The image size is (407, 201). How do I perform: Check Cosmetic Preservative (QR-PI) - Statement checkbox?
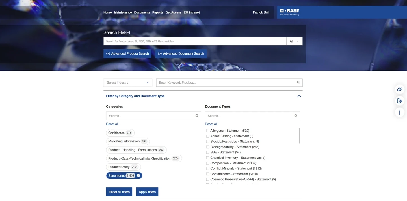tap(208, 179)
